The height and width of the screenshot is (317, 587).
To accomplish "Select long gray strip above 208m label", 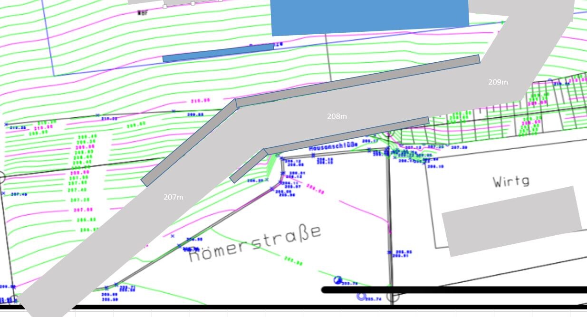I will pos(357,81).
